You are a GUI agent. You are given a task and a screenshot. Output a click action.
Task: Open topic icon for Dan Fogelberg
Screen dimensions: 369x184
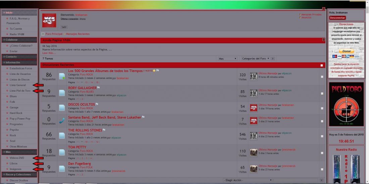[x=62, y=169]
